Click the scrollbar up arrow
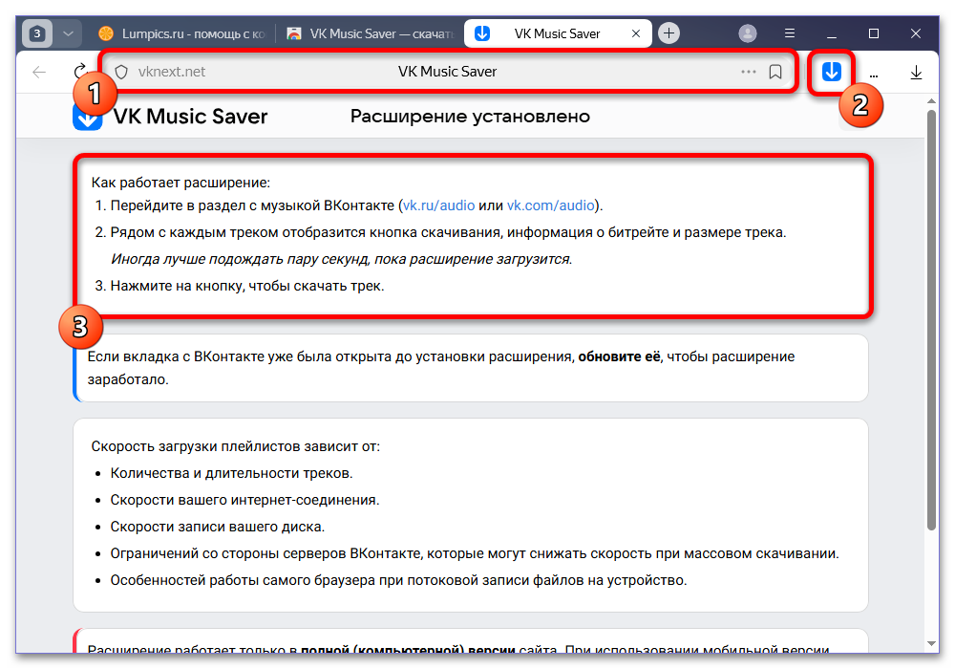 click(x=931, y=100)
